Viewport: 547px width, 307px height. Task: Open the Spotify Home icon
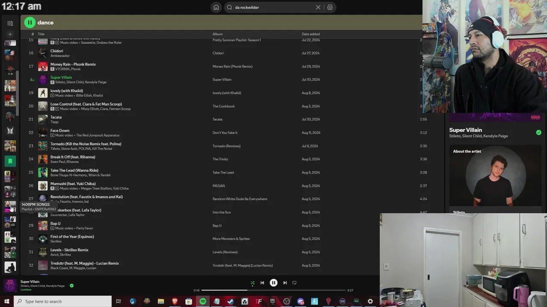point(216,7)
